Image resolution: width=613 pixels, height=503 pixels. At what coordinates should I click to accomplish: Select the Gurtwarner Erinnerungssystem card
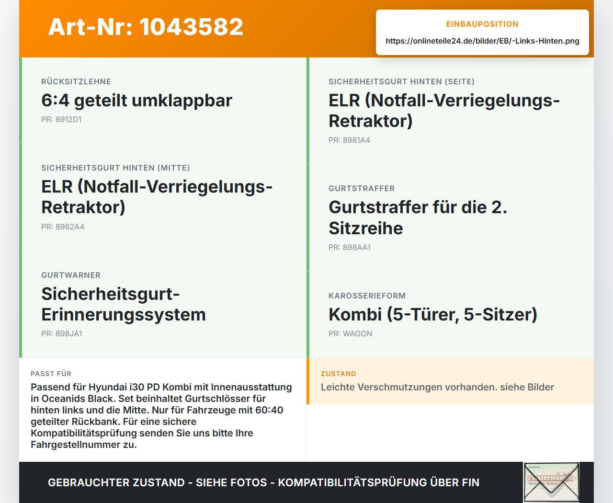163,304
